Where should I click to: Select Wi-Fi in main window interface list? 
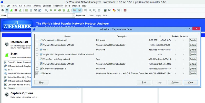pyautogui.click(x=10, y=70)
